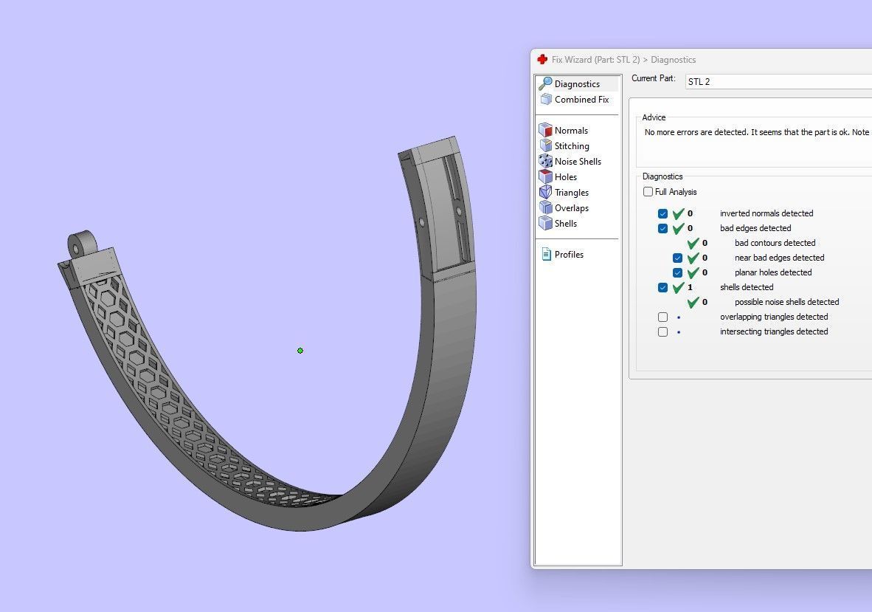This screenshot has width=872, height=612.
Task: Click the Overlaps icon
Action: [546, 208]
